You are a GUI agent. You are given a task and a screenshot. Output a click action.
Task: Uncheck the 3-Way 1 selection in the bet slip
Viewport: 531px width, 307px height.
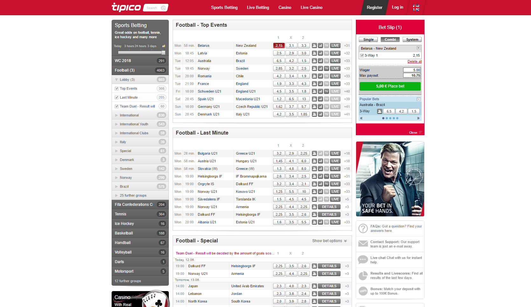362,55
